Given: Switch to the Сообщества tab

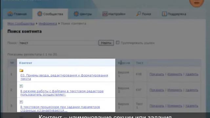Looking at the screenshot, I should [x=50, y=14].
